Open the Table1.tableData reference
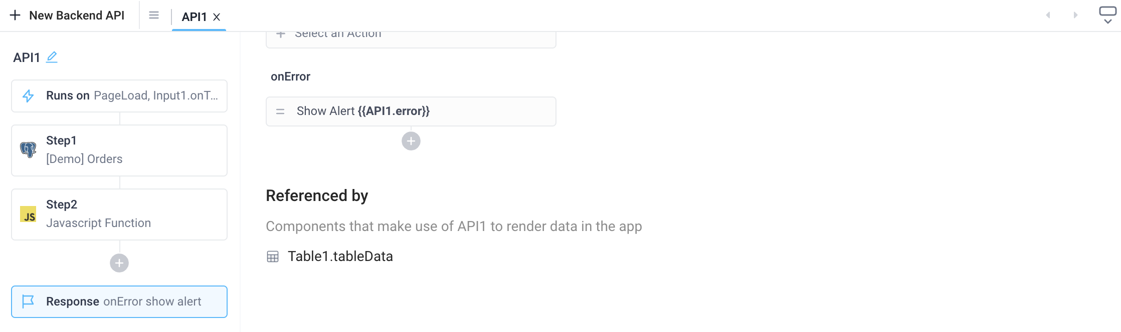This screenshot has width=1121, height=332. tap(340, 256)
